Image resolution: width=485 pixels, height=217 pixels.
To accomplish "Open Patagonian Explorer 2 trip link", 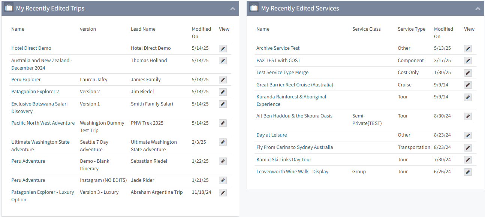I will point(35,92).
